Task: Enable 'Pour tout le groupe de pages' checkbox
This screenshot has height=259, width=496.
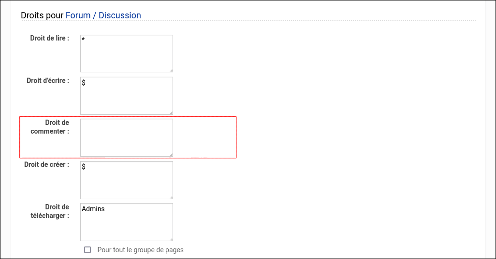Action: pos(88,250)
